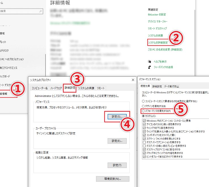Switch to システムの保護 tab in System Properties

pos(86,88)
